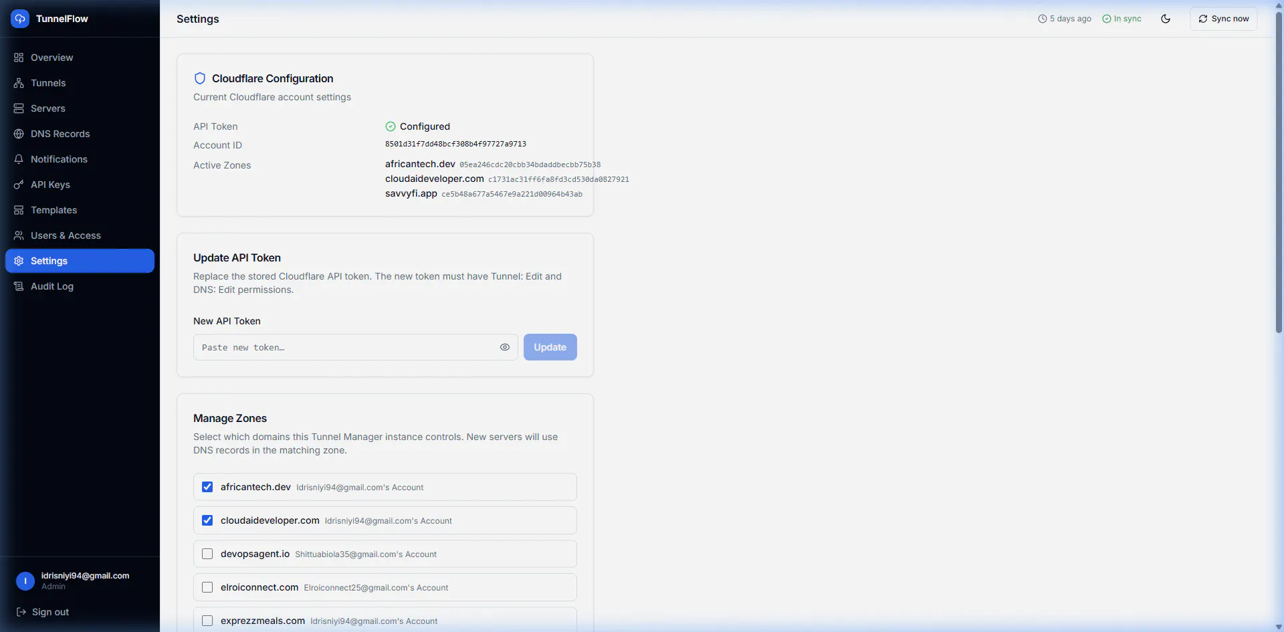The width and height of the screenshot is (1284, 632).
Task: Click the Settings page title
Action: tap(198, 19)
